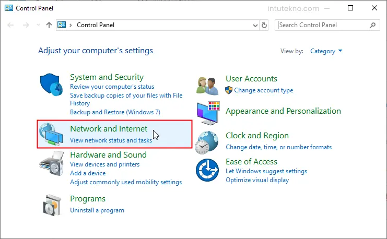Click the Control Panel icon in the address bar

[x=62, y=25]
